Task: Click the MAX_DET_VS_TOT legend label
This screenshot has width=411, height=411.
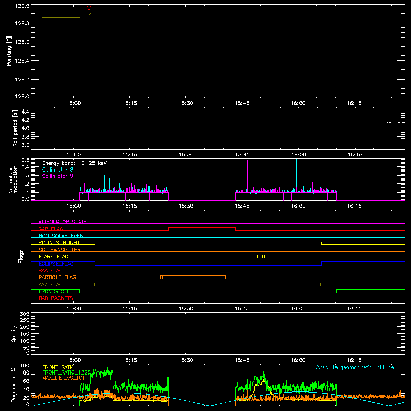Action: [64, 378]
